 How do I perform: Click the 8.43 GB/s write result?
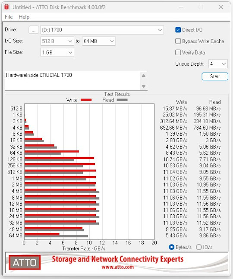click(176, 153)
